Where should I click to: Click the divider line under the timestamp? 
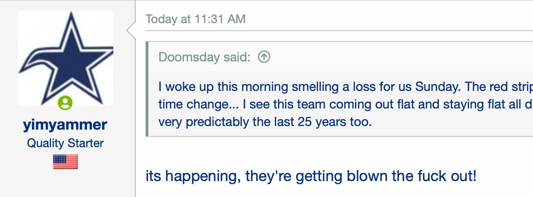tap(339, 30)
